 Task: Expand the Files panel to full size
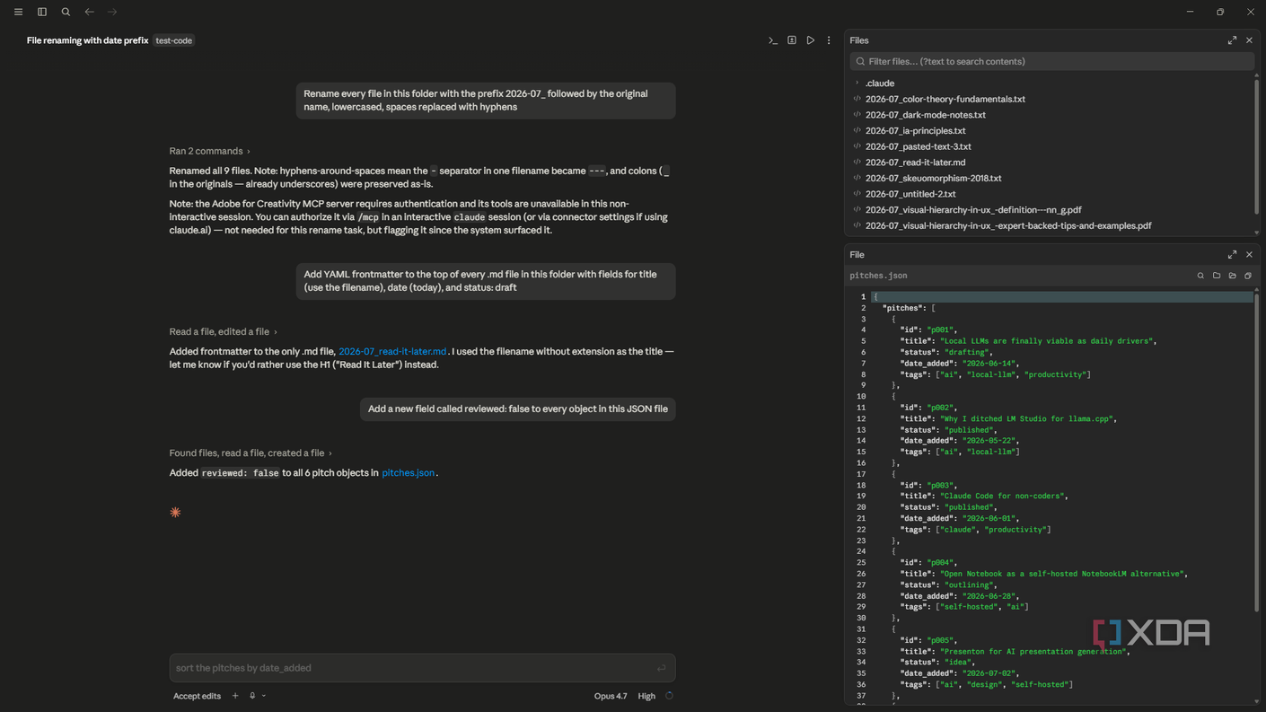point(1232,40)
